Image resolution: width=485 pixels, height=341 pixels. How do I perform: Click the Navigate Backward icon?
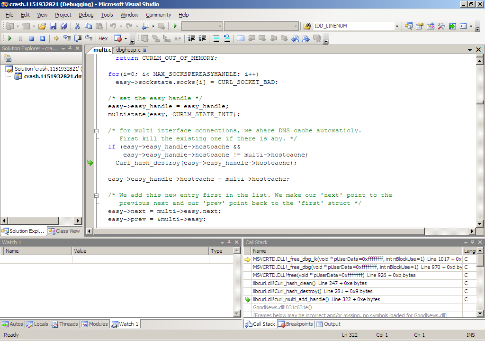point(146,26)
